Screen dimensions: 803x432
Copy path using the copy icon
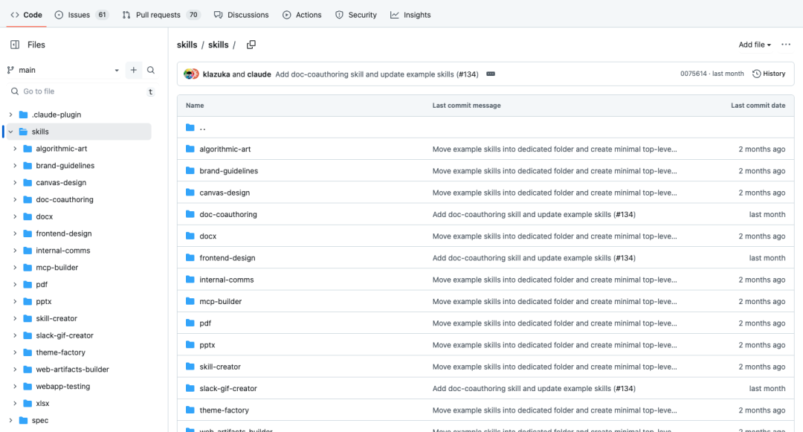coord(251,45)
